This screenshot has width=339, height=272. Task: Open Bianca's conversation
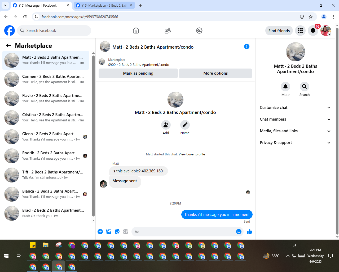click(x=46, y=194)
